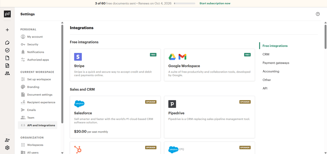This screenshot has width=327, height=154.
Task: Click the Workspaces grid icon
Action: click(23, 145)
